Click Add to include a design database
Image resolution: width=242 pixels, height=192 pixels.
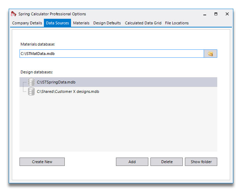coord(132,162)
